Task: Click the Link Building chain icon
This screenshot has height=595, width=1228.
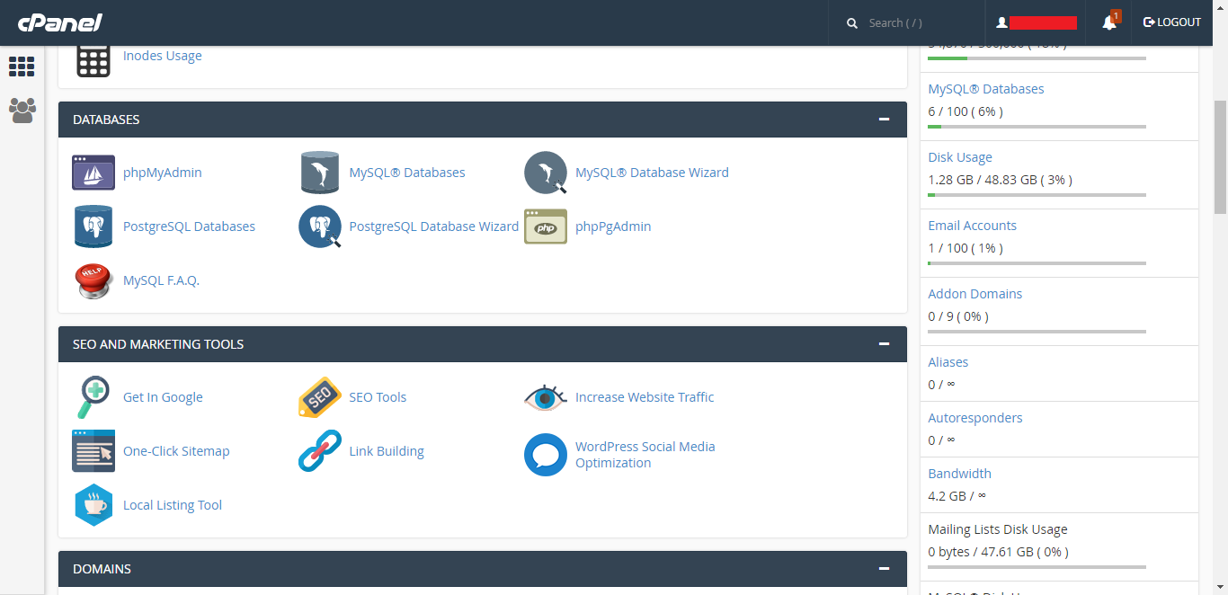Action: tap(320, 451)
